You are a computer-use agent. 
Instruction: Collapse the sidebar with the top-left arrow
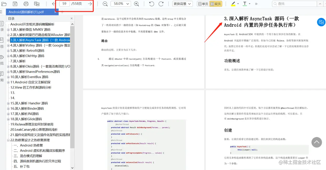[x=1, y=12]
